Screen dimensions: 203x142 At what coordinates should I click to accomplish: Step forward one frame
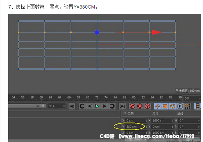tap(104, 106)
